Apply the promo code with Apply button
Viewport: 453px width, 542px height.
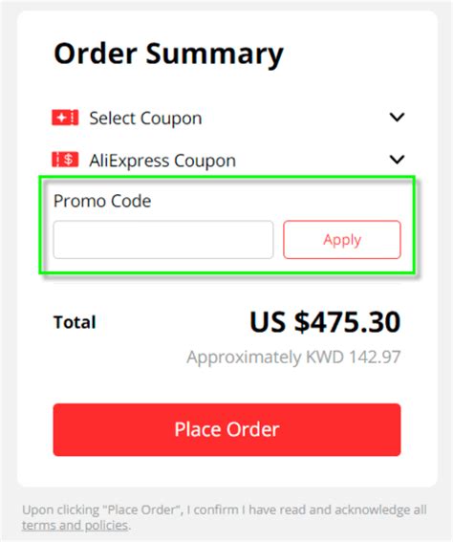tap(342, 240)
